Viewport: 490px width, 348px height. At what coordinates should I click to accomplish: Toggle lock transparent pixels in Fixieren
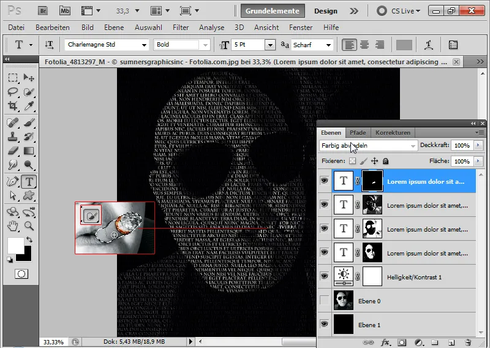click(x=353, y=161)
